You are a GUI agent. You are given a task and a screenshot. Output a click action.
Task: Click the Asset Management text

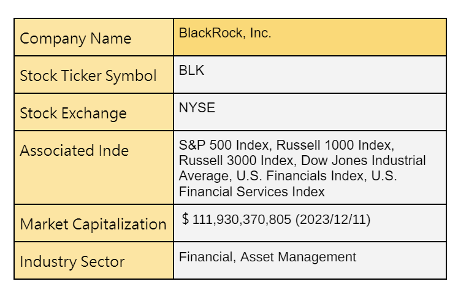pyautogui.click(x=298, y=257)
